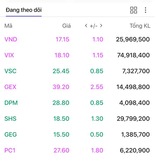Open the DPM stock row
Viewport: 155px width, 155px height.
(x=11, y=103)
